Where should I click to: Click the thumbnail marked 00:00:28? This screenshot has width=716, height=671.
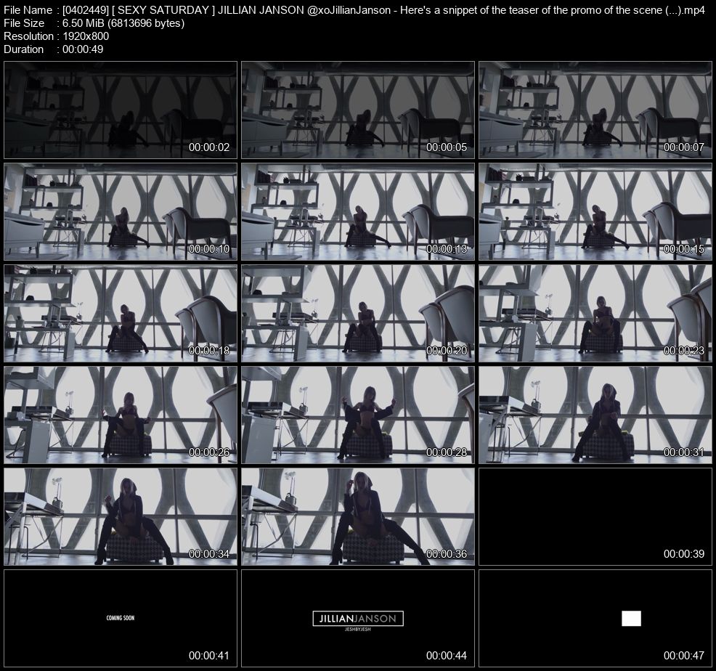(x=357, y=415)
